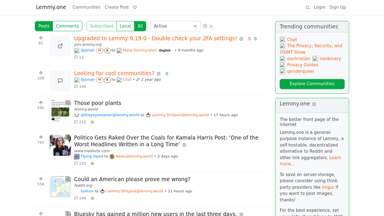
Task: Upvote the 'Those poor plants' post
Action: pos(40,102)
